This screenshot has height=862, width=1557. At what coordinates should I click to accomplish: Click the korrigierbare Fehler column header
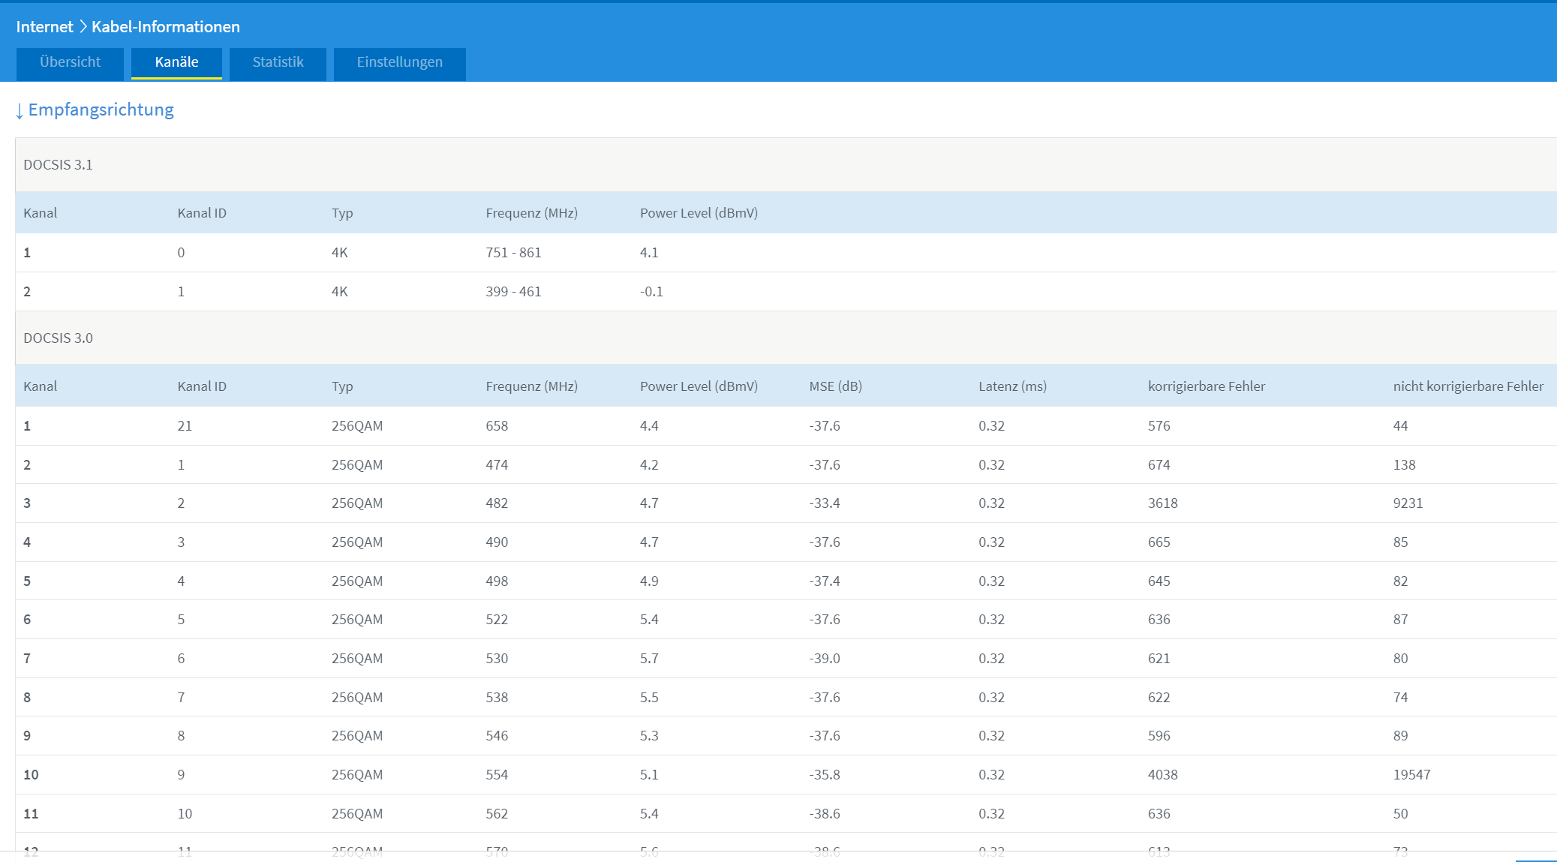(1206, 386)
